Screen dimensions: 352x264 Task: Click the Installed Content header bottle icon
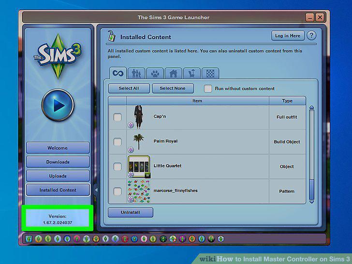pyautogui.click(x=111, y=36)
